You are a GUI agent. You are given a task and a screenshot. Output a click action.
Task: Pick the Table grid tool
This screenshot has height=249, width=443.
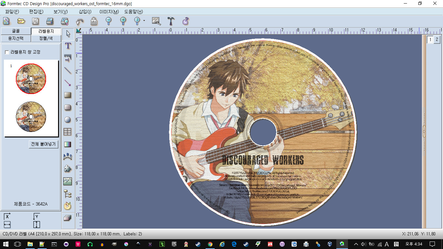click(68, 132)
